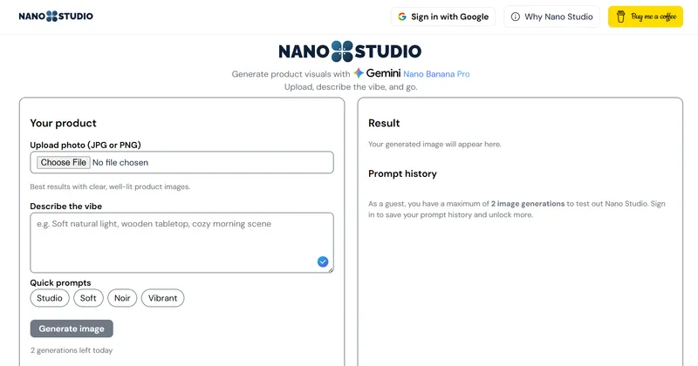This screenshot has width=698, height=366.
Task: Select the Noir quick prompt
Action: (x=122, y=298)
